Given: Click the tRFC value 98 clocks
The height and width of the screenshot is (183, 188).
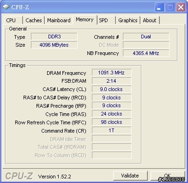Looking at the screenshot, I should 112,122.
